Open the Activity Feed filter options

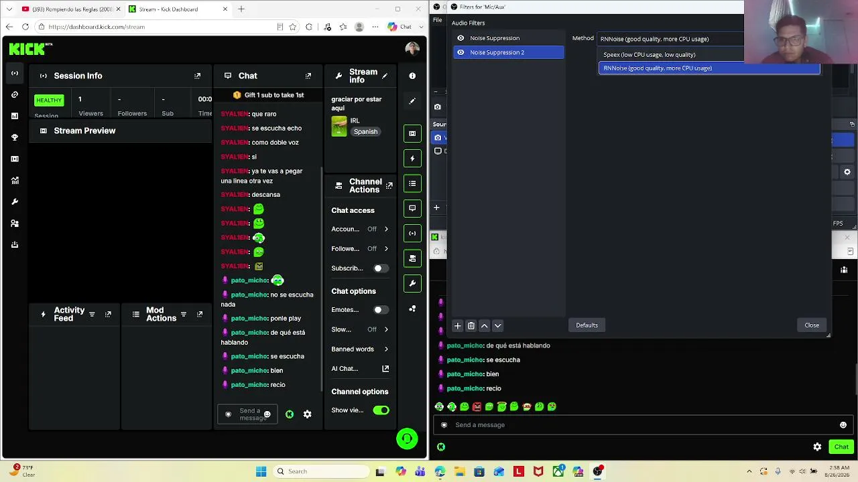click(92, 314)
